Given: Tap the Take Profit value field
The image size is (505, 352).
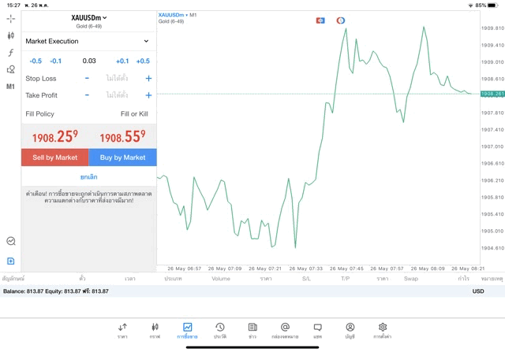Looking at the screenshot, I should pos(117,95).
